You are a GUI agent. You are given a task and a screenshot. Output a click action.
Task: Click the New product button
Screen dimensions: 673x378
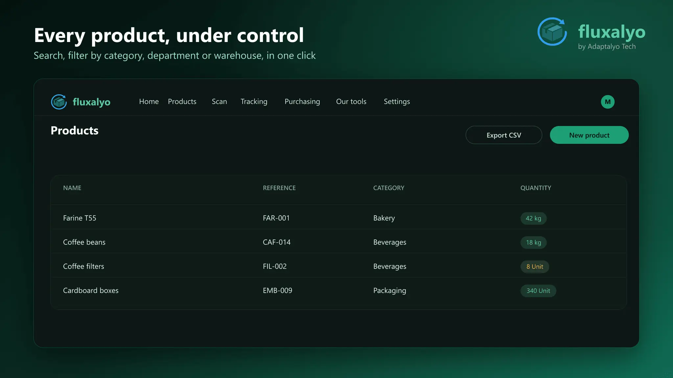coord(589,135)
